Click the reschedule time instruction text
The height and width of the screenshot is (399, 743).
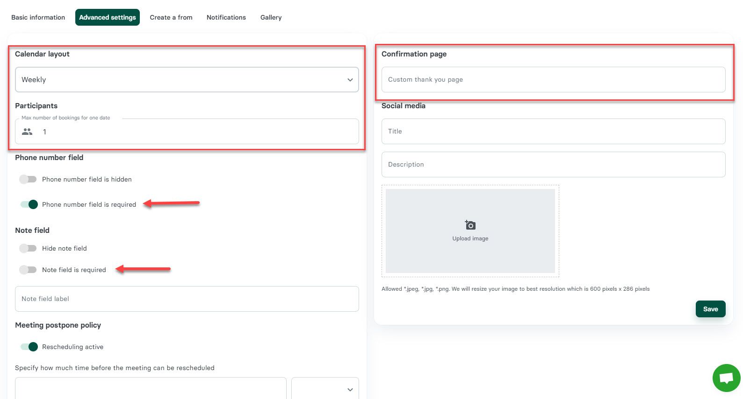[x=115, y=368]
